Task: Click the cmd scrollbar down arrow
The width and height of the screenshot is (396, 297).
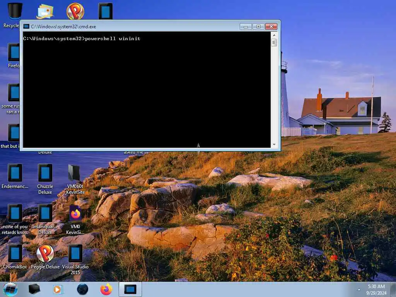Action: [274, 145]
